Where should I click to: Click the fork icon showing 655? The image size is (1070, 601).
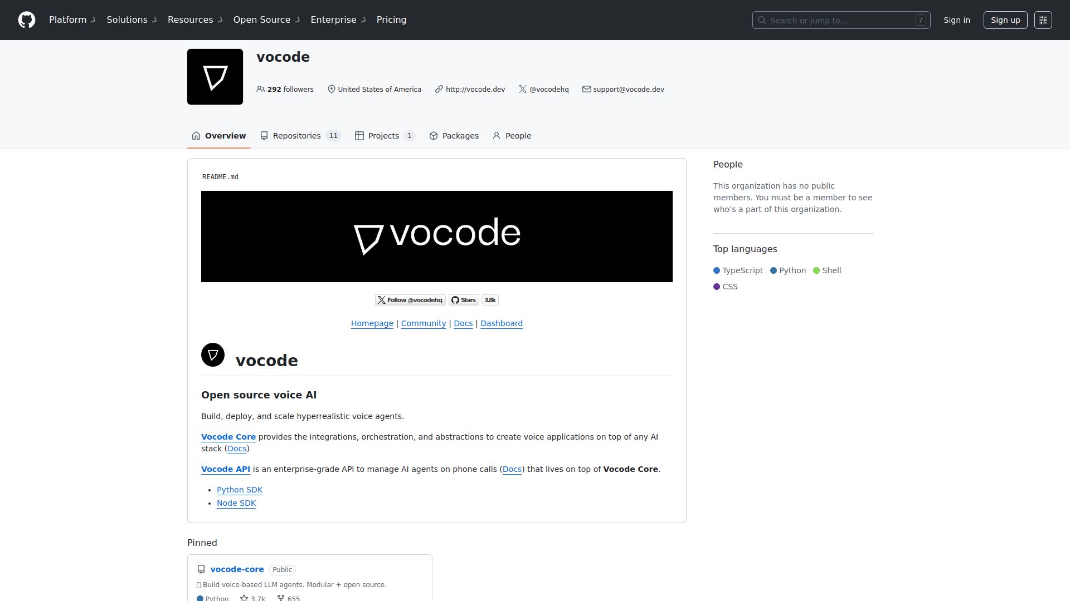(x=280, y=598)
